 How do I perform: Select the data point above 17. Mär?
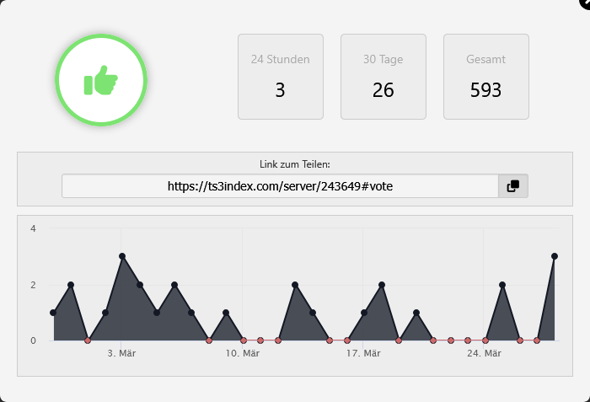364,313
